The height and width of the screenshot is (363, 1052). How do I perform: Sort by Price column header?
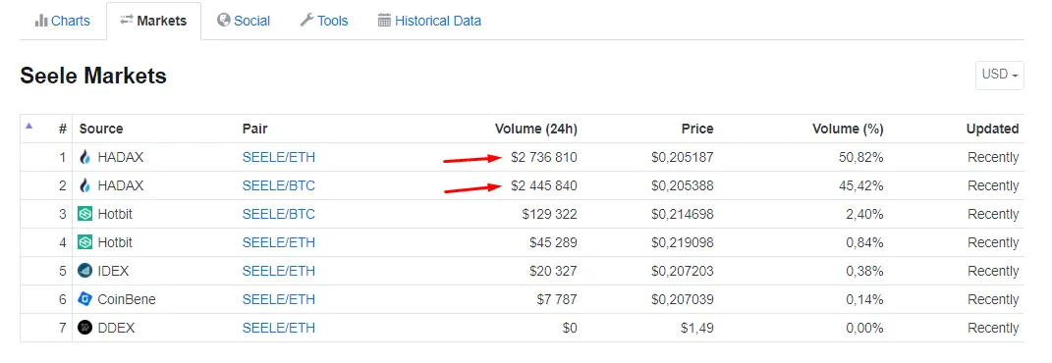click(x=697, y=129)
